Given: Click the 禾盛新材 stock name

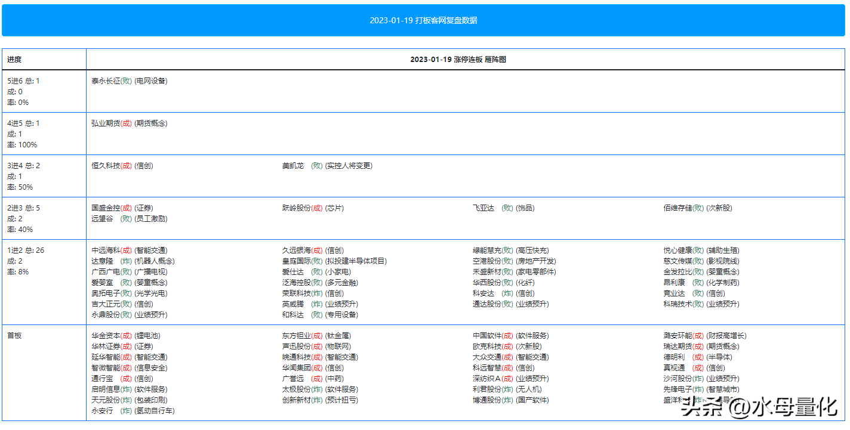Looking at the screenshot, I should [x=487, y=272].
